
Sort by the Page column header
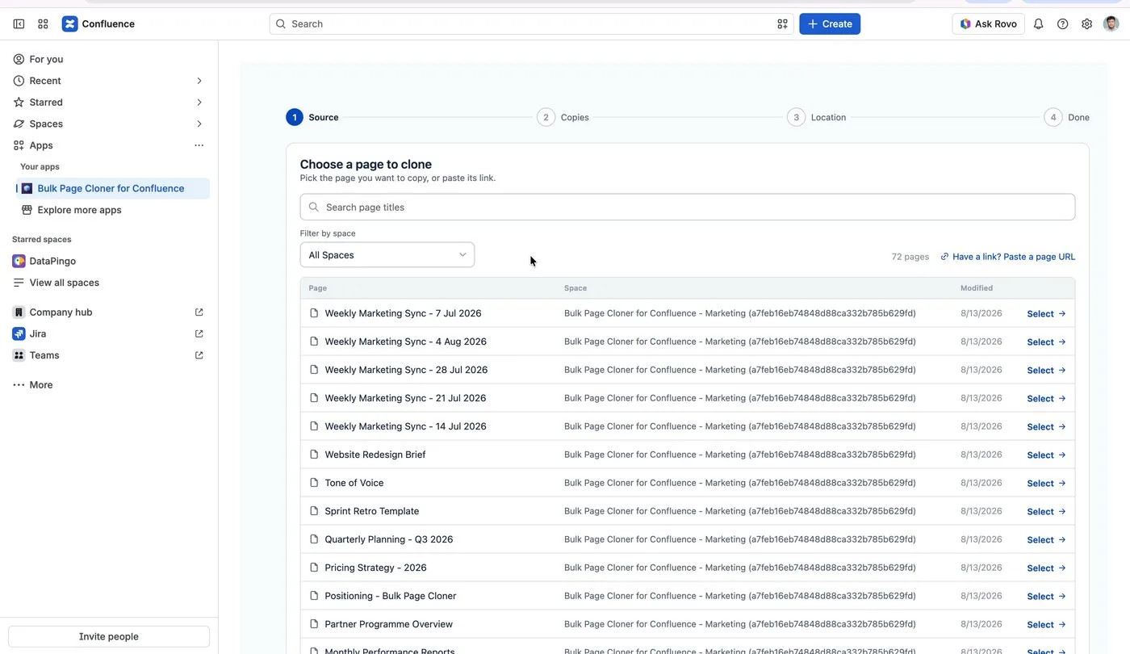(317, 288)
